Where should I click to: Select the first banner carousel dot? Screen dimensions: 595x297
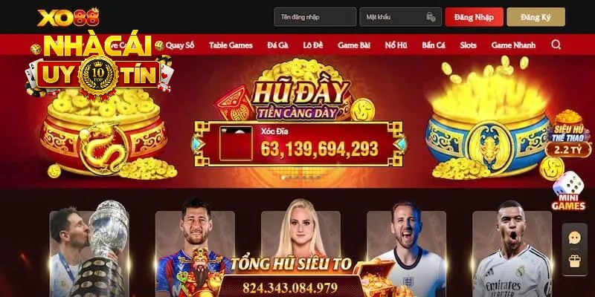click(283, 177)
